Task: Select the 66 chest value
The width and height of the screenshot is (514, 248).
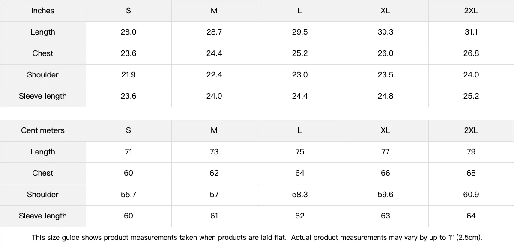Action: click(385, 173)
